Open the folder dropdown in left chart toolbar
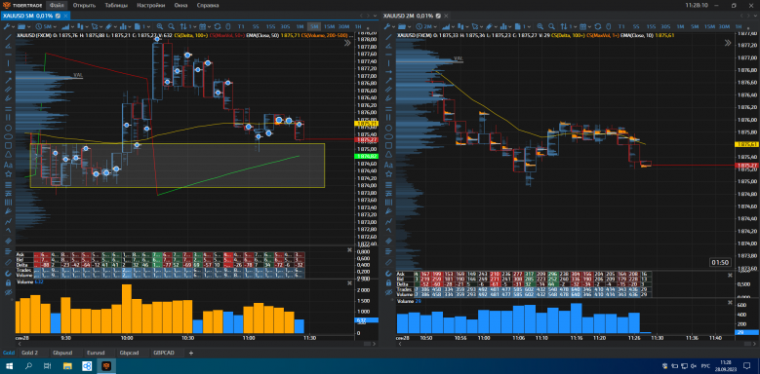Viewport: 760px width, 374px height. 24,26
